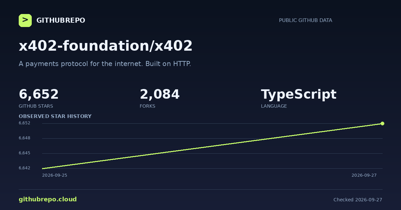This screenshot has width=401, height=210.
Task: Select the 6,652 stars count
Action: (x=39, y=94)
